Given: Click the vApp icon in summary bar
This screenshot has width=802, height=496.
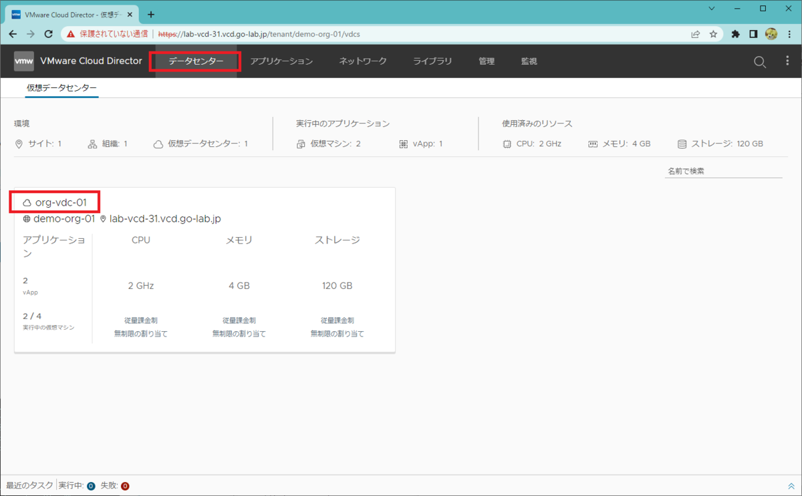Looking at the screenshot, I should pyautogui.click(x=403, y=144).
